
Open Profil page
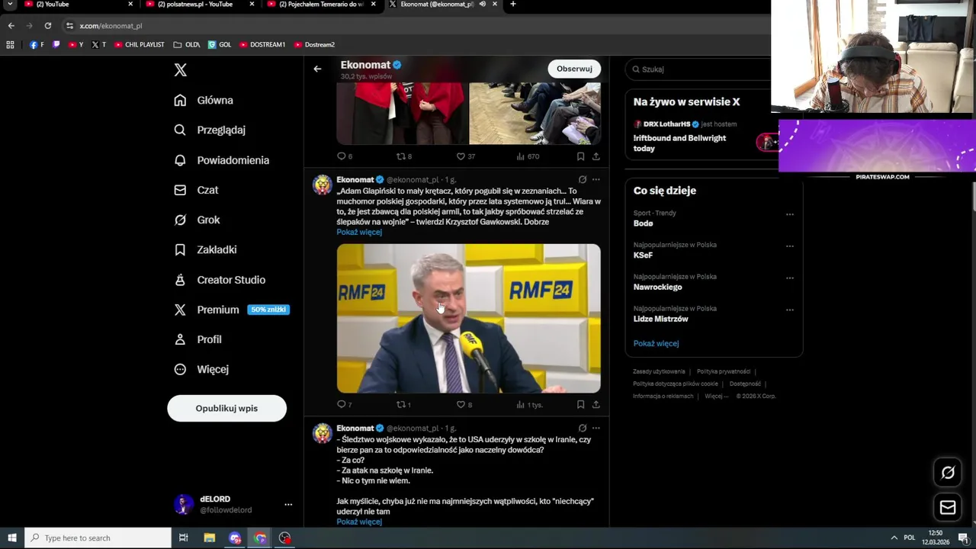[197, 339]
